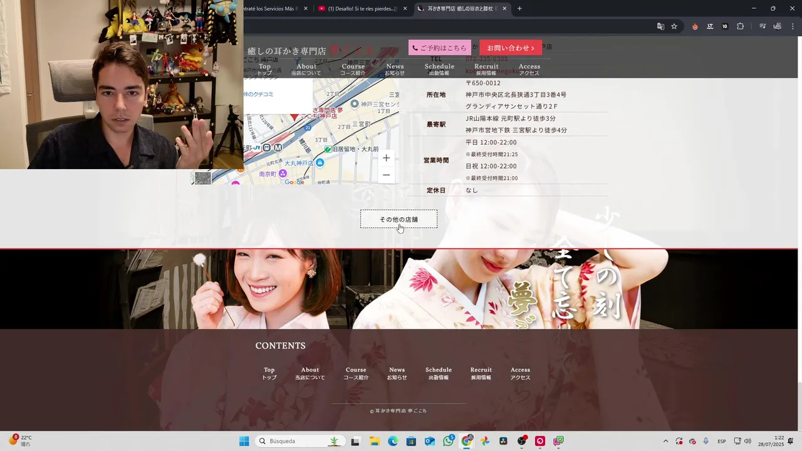Close the Desafío YouTube tab
Image resolution: width=802 pixels, height=451 pixels.
[405, 9]
